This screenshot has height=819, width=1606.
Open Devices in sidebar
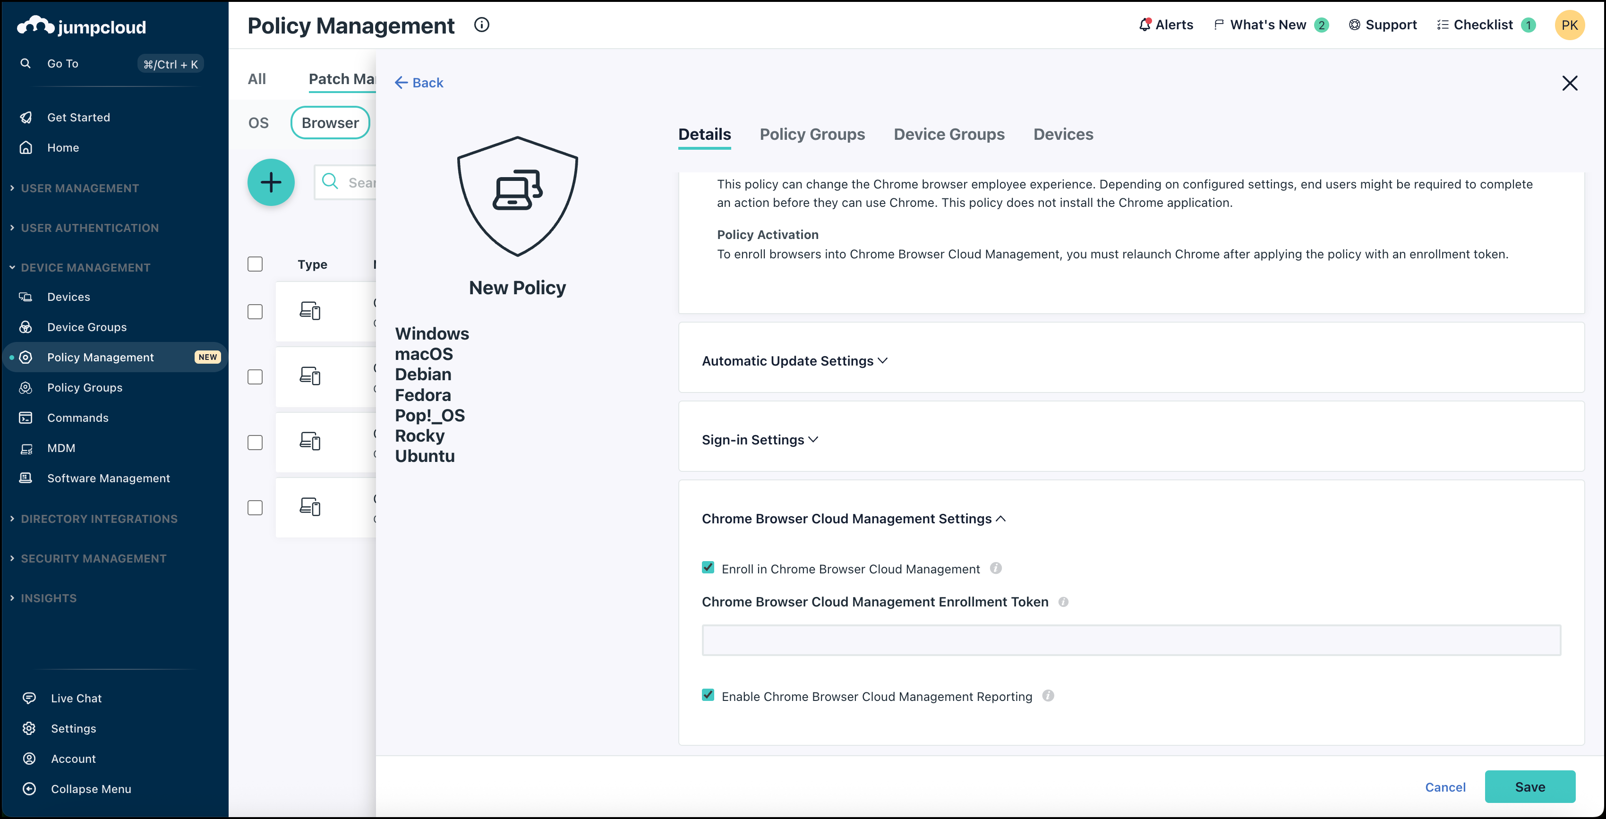tap(68, 297)
